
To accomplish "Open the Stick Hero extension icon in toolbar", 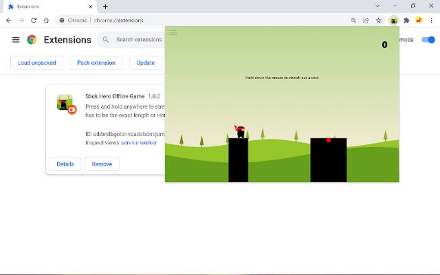I will (x=393, y=20).
